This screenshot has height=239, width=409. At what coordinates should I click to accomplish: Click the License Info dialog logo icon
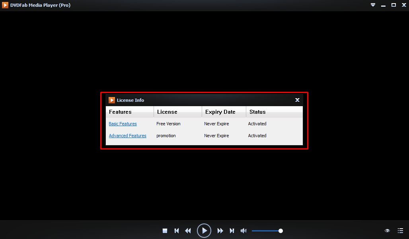tap(112, 100)
